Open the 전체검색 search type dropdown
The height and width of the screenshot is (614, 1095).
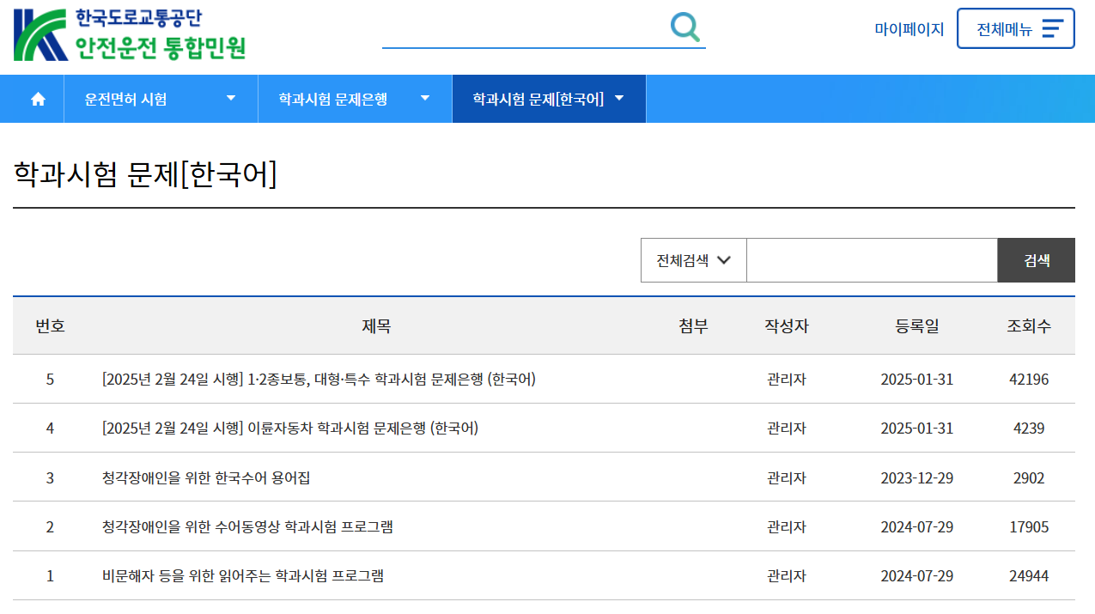[694, 260]
